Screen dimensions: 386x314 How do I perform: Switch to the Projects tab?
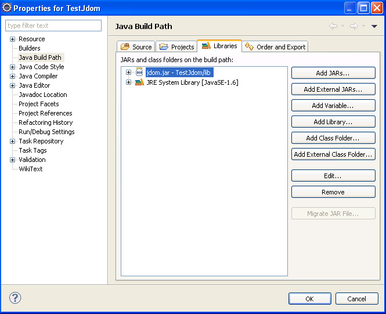(176, 46)
